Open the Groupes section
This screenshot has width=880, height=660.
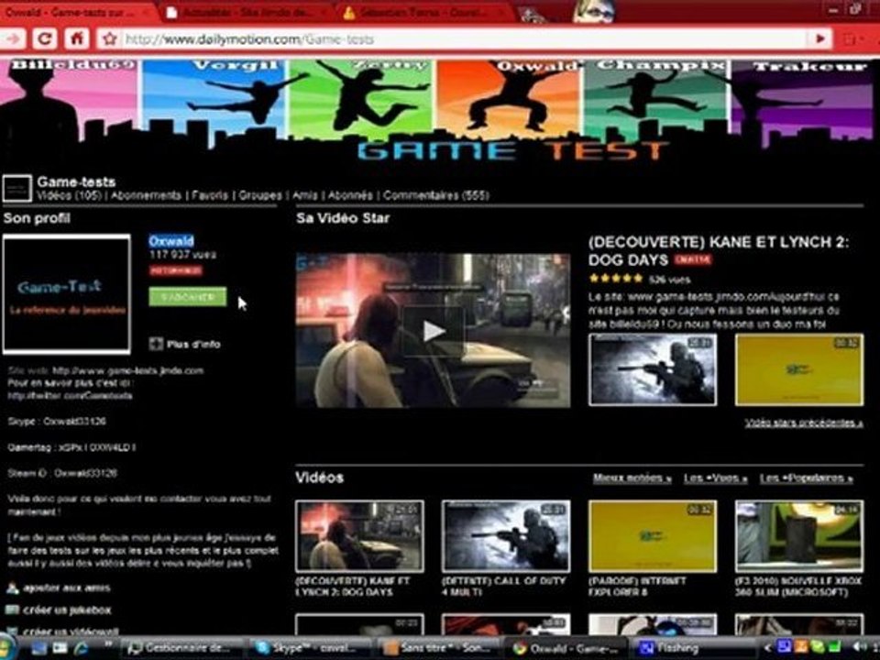pyautogui.click(x=260, y=195)
